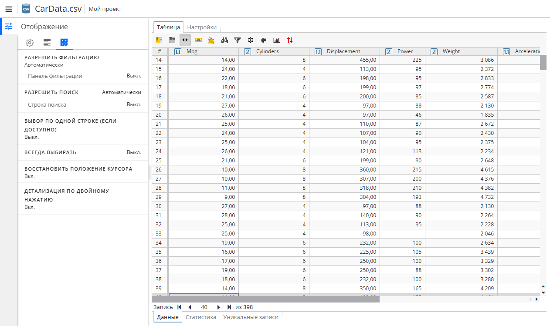Toggle the Панель фильтрации setting
This screenshot has width=550, height=326.
[x=134, y=76]
